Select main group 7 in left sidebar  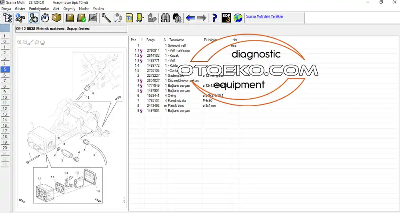4,80
